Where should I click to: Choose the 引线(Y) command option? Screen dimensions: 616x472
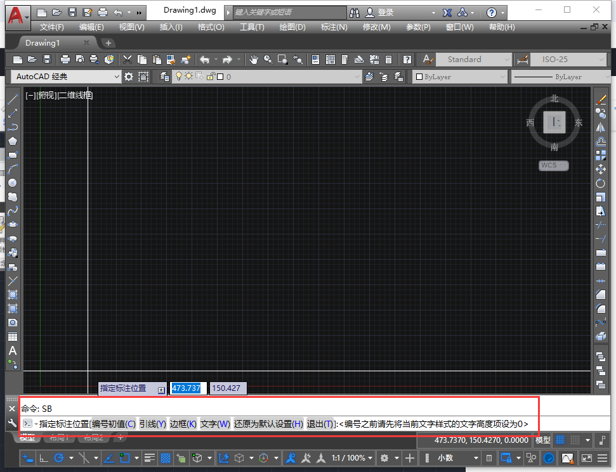(x=152, y=424)
